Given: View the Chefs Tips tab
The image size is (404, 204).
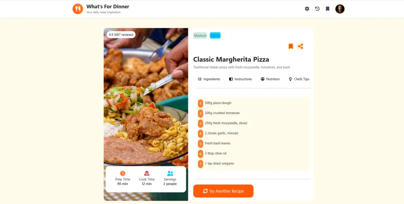Looking at the screenshot, I should click(299, 79).
